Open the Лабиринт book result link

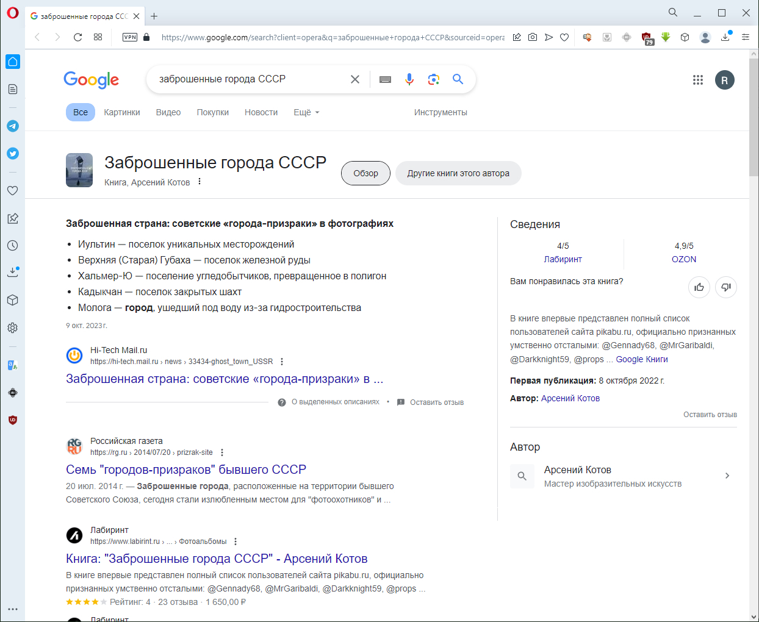(x=217, y=559)
